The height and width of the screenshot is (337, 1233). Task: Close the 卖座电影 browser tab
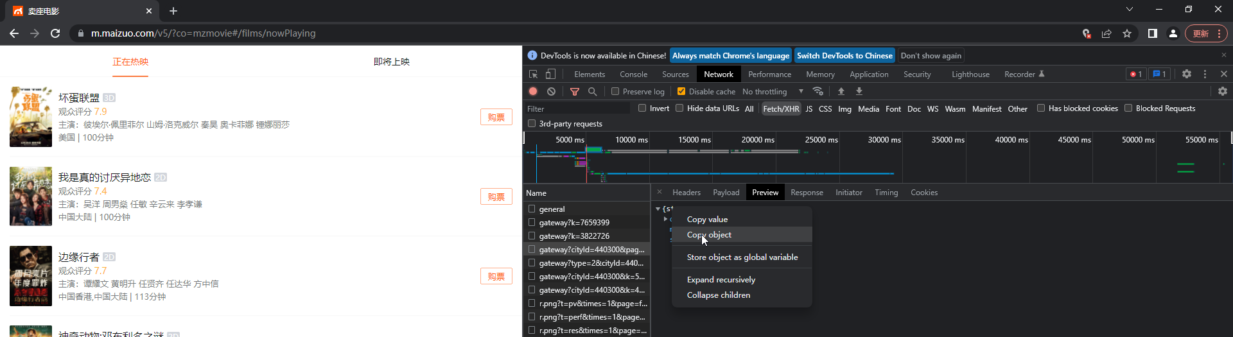(x=149, y=11)
